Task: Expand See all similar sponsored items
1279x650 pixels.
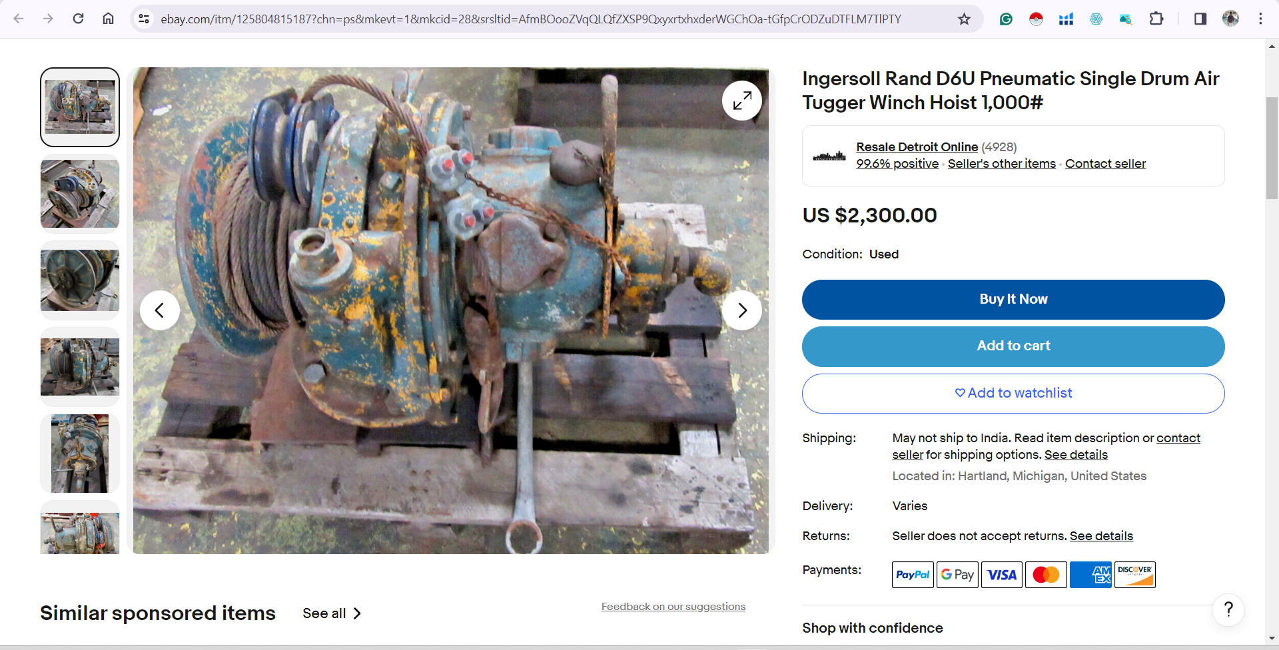Action: pos(332,613)
